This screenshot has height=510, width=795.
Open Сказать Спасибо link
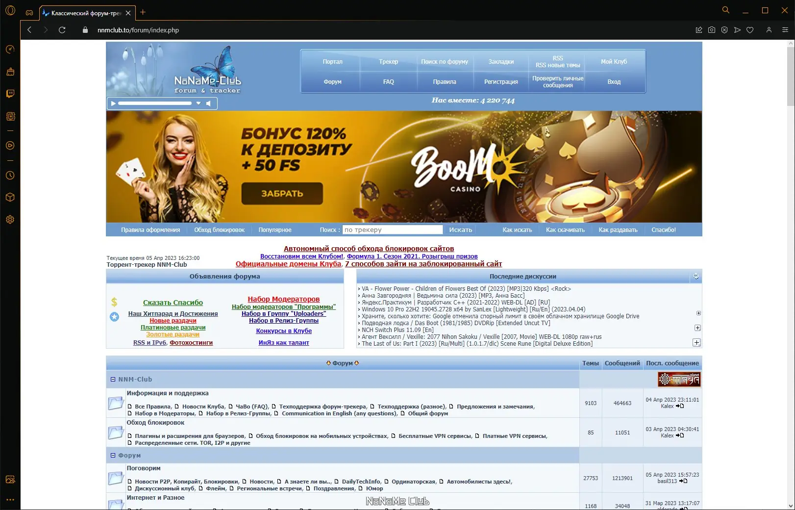(173, 303)
